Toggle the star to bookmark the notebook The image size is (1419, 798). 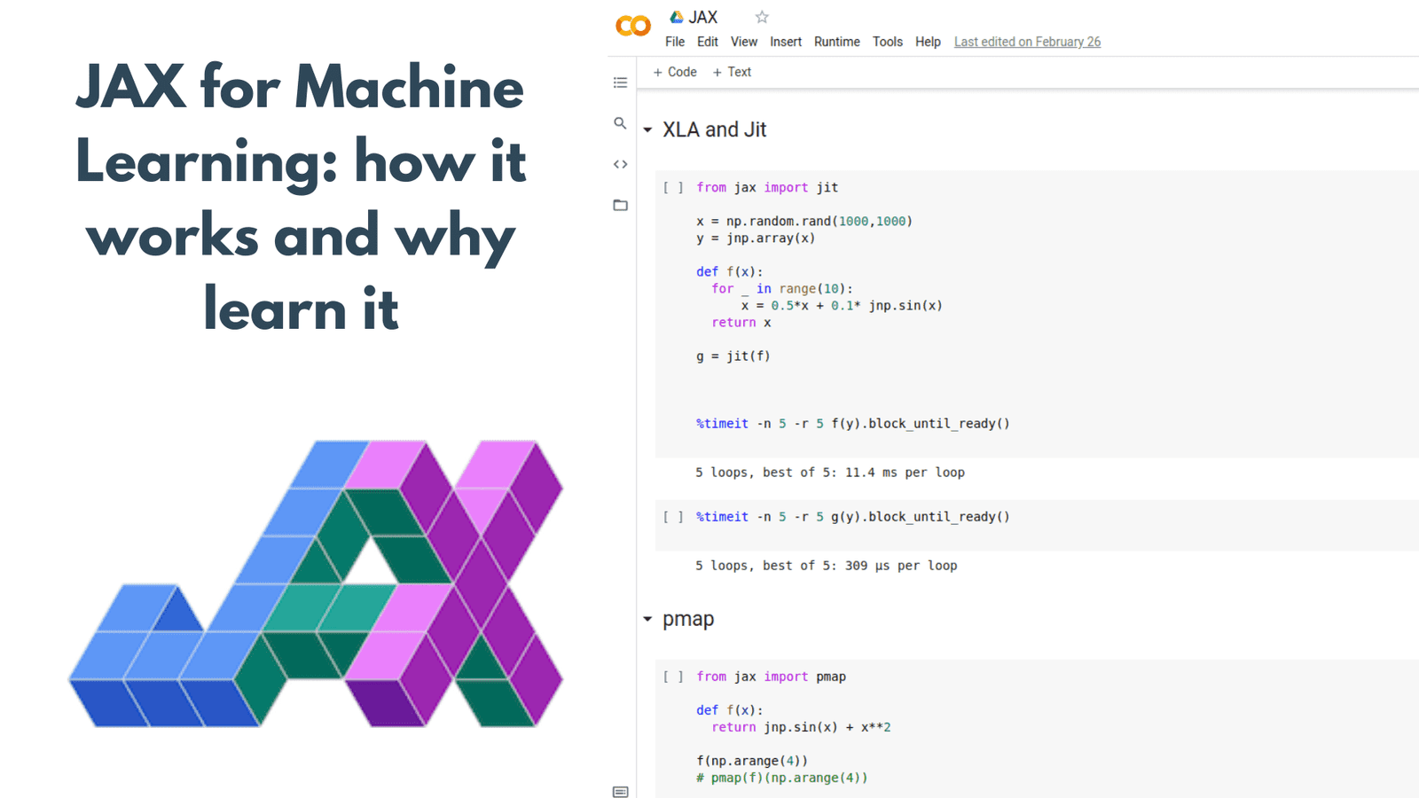coord(761,16)
